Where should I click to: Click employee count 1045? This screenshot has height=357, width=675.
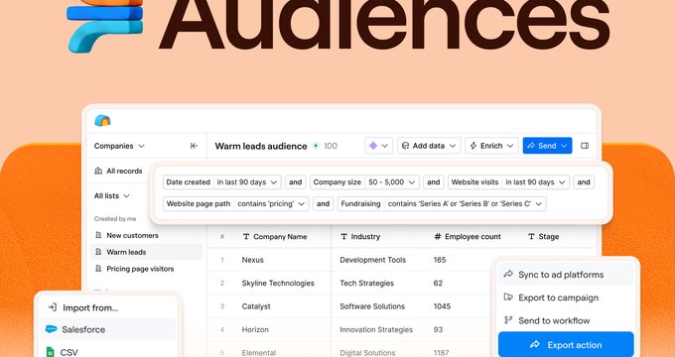pos(442,306)
